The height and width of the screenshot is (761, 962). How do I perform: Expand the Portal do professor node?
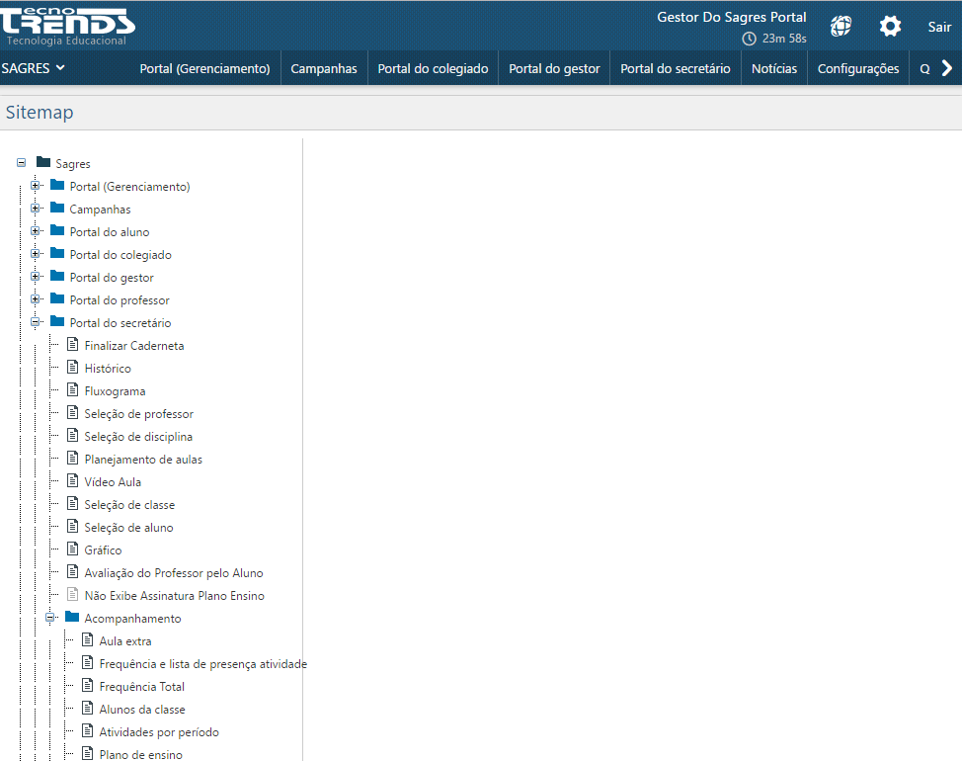[x=36, y=299]
